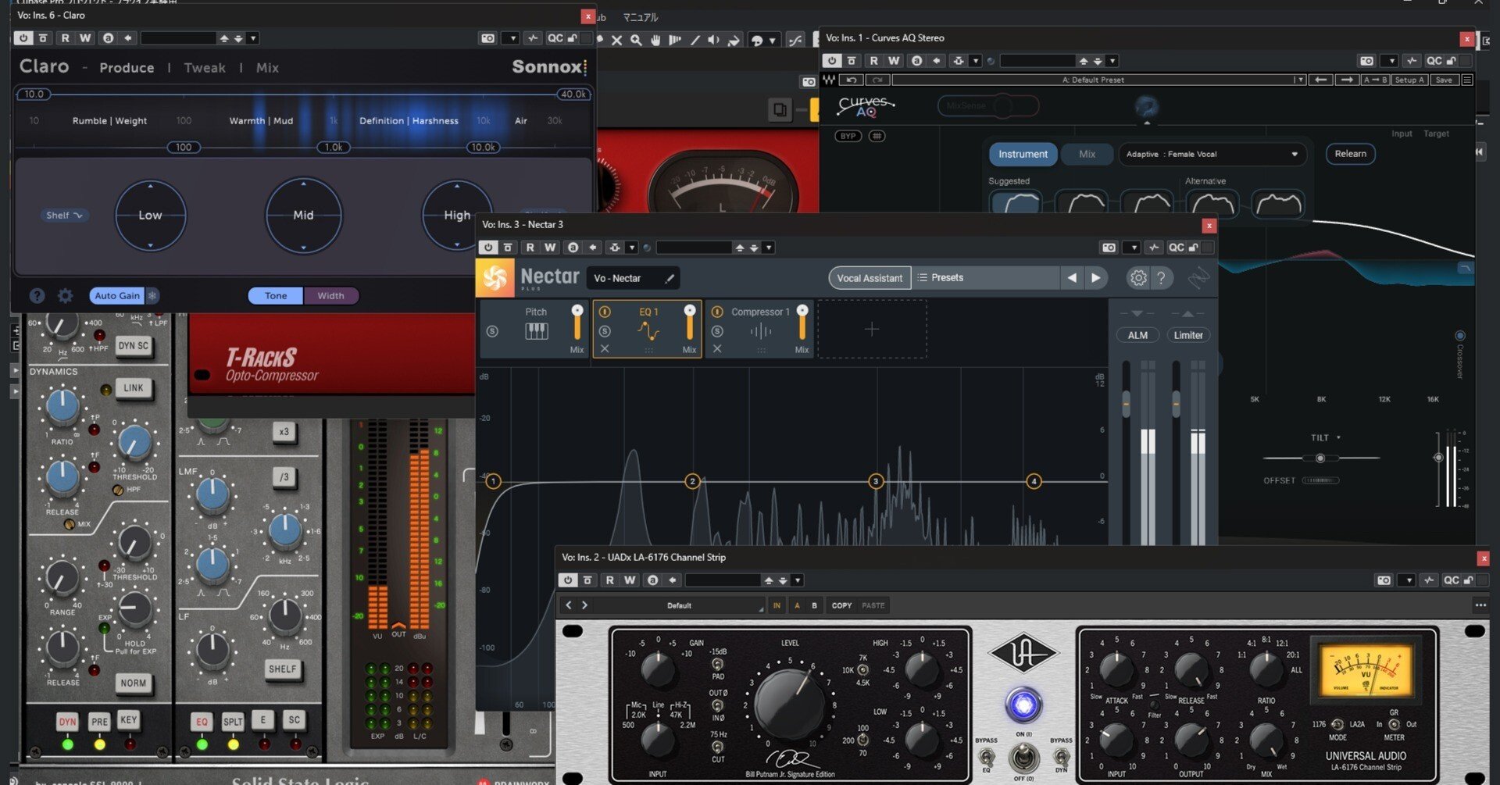Select the Tone tab in Claro
This screenshot has width=1500, height=785.
pyautogui.click(x=276, y=296)
